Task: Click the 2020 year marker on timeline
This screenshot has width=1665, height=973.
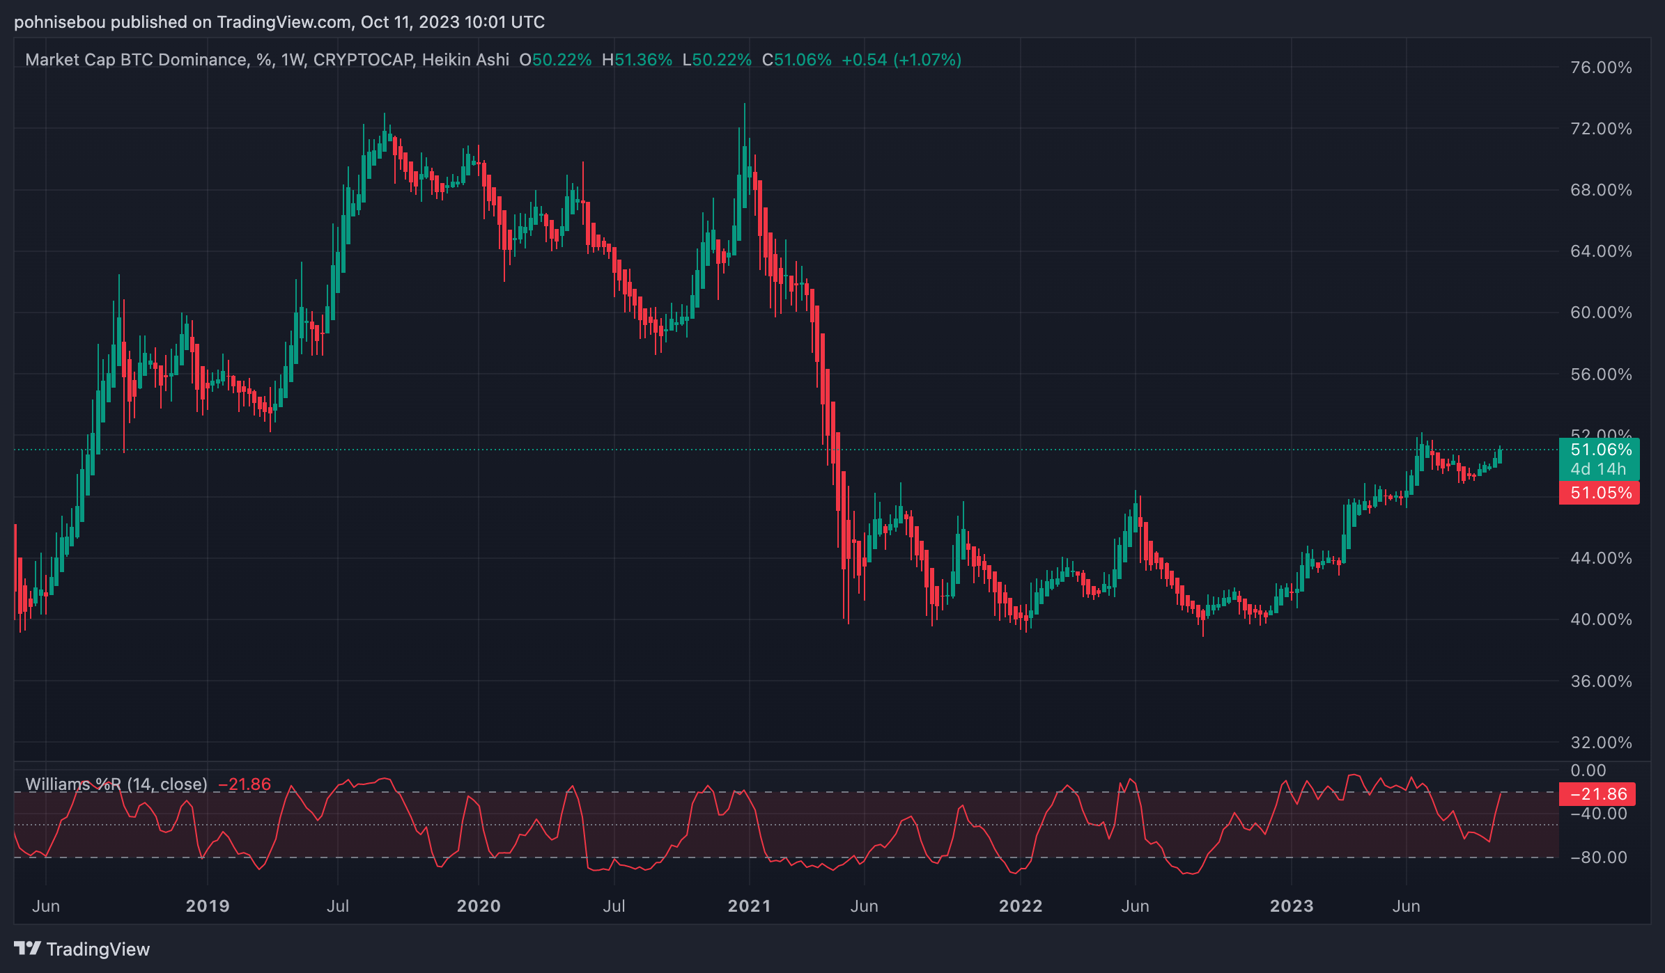Action: pos(479,906)
